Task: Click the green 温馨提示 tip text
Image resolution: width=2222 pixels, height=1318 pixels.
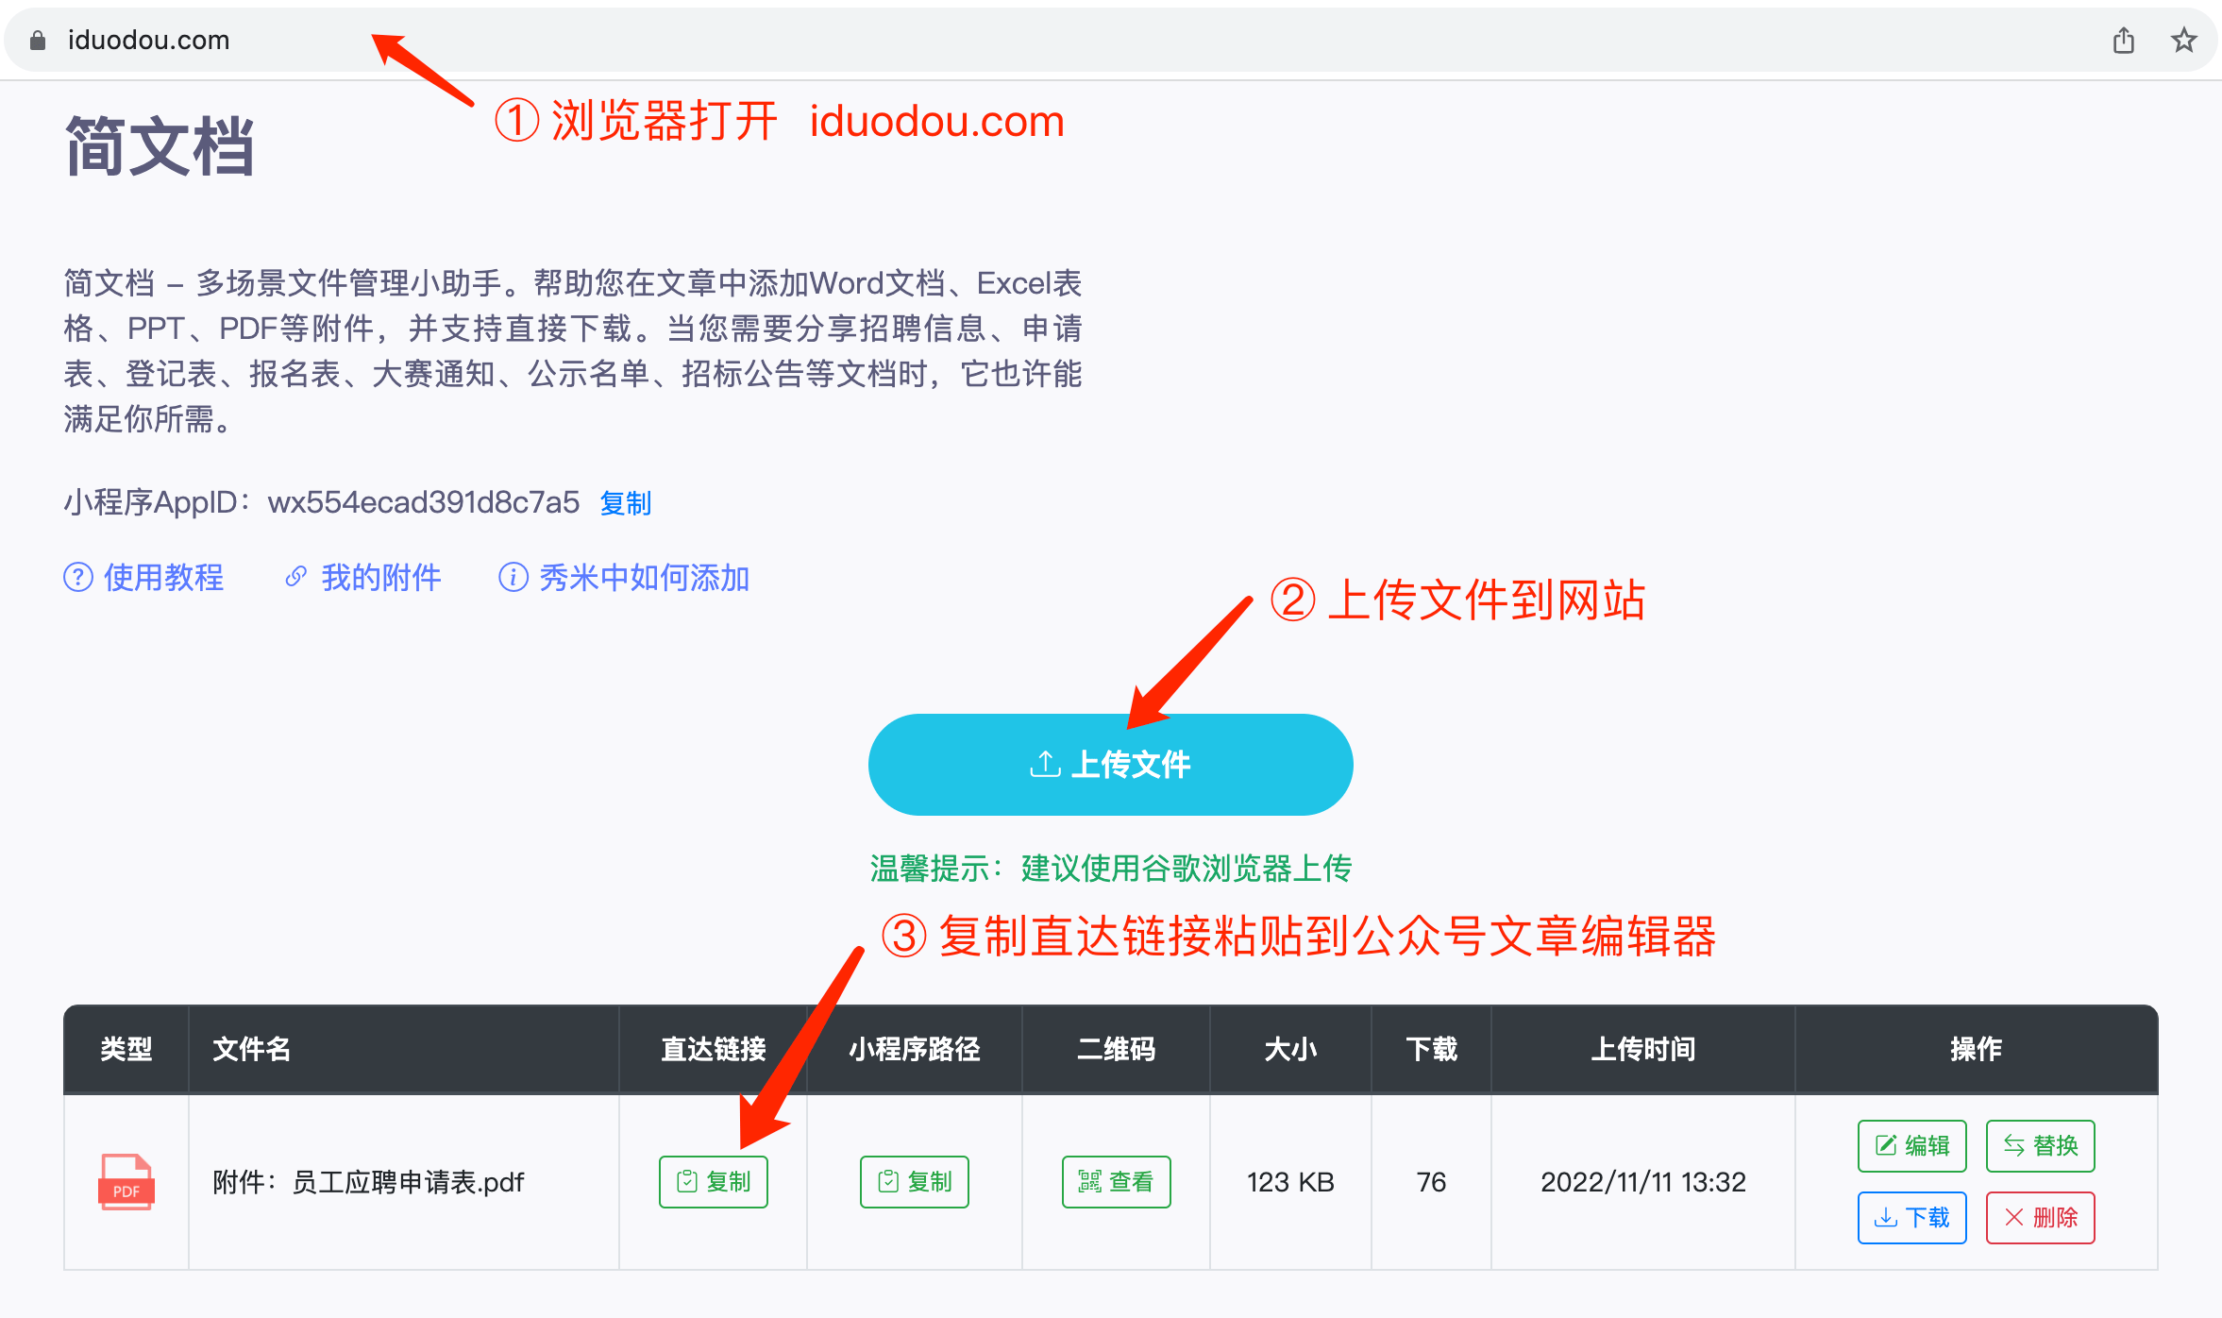Action: 1111,869
